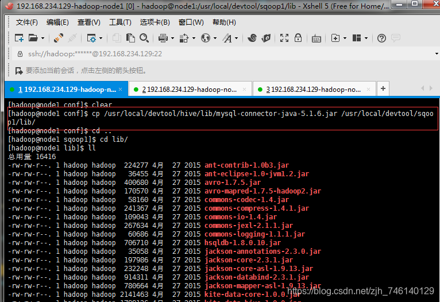Click the New tab plus-page icon
Screen dimensions: 440x302
(335, 38)
